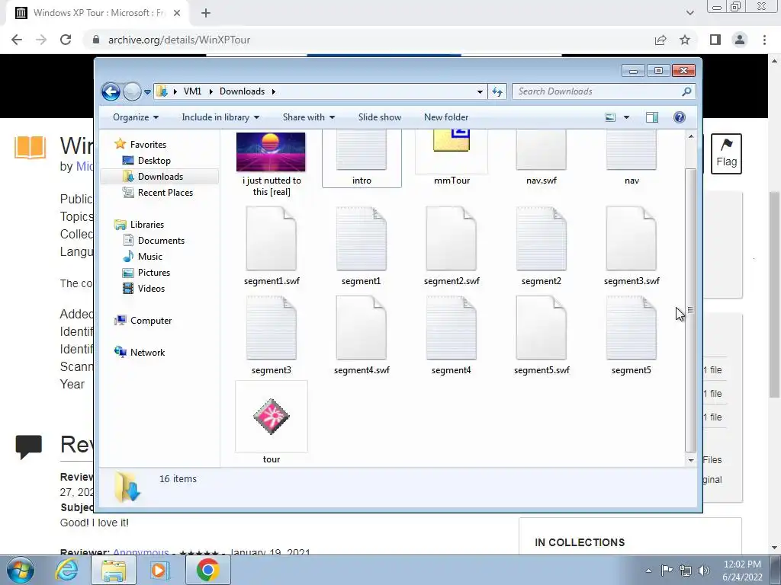Open Chrome three-dot menu
This screenshot has width=781, height=585.
tap(764, 40)
